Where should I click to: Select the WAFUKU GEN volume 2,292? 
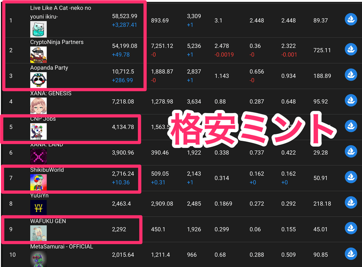119,229
